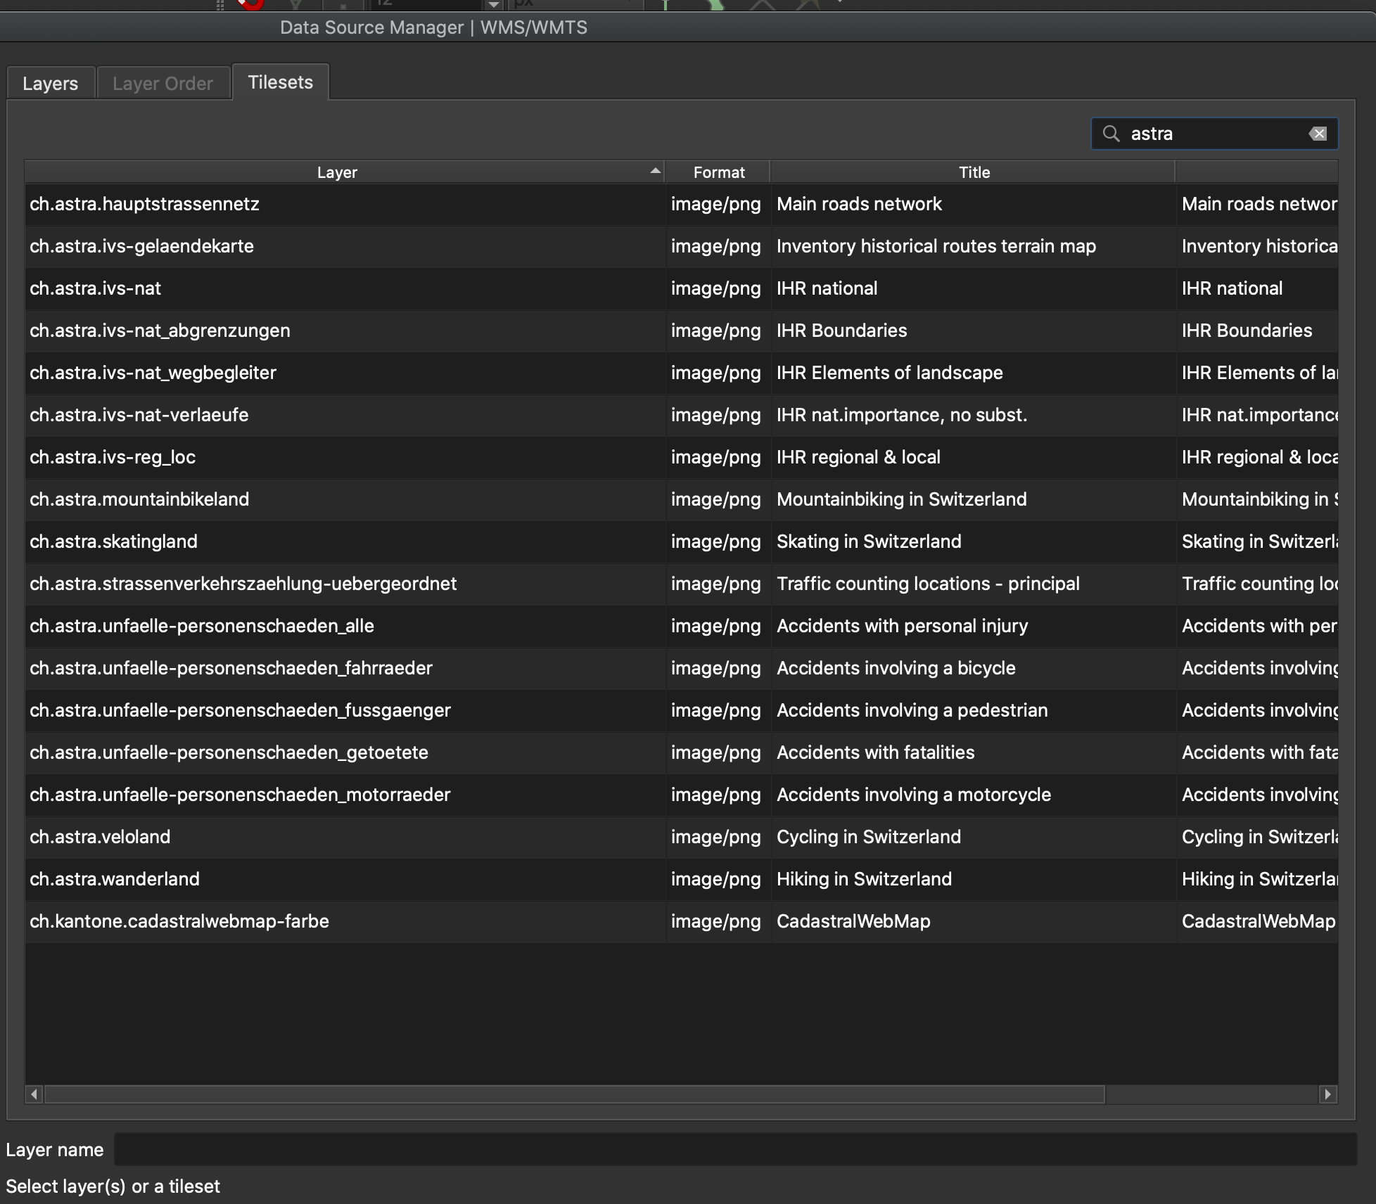The height and width of the screenshot is (1204, 1376).
Task: Select ch.kantone.cadastralwebmap-farbe row
Action: click(x=179, y=921)
